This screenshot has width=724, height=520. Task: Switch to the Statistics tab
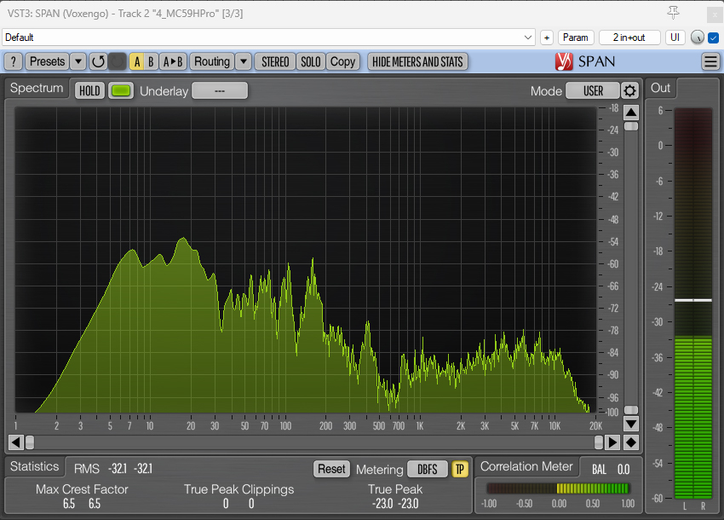coord(35,466)
